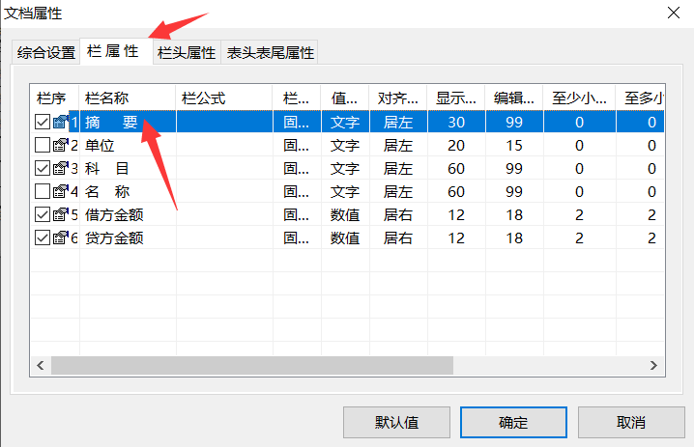Click the property icon beside 单位
Image resolution: width=694 pixels, height=447 pixels.
pyautogui.click(x=60, y=146)
